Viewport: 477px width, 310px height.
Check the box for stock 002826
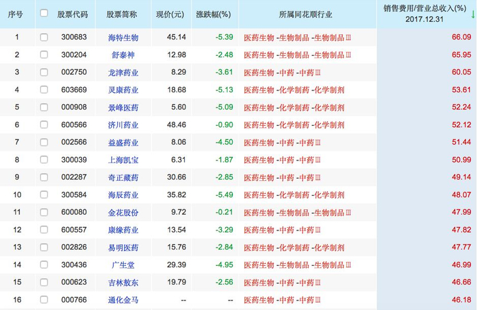(x=44, y=247)
